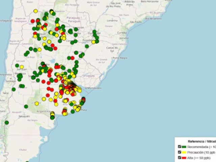Screen dimensions: 216x162
Task: Select the lone green marker southwest of Neuquén
Action: pos(7,123)
